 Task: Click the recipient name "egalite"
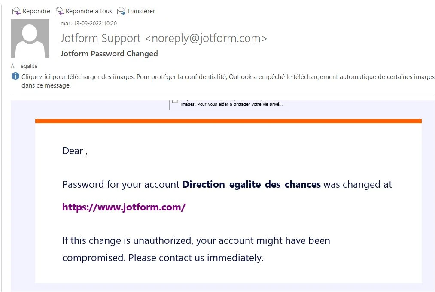click(29, 66)
